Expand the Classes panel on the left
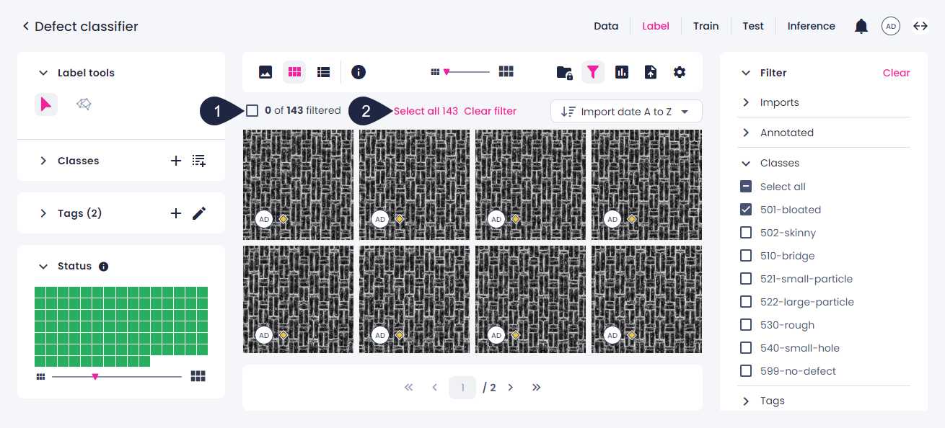 coord(43,161)
